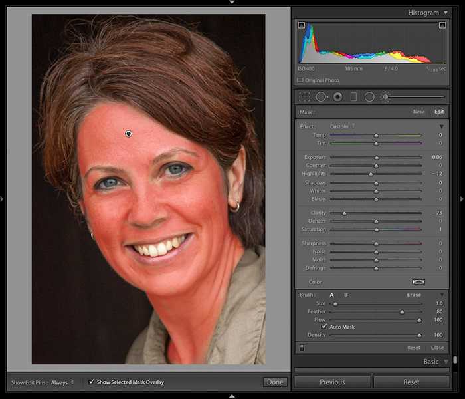The height and width of the screenshot is (399, 465).
Task: Show the bottom filmstrip panel arrow
Action: click(x=232, y=396)
